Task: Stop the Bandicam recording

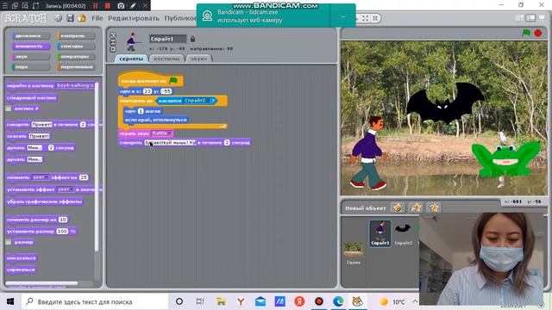Action: click(x=108, y=6)
